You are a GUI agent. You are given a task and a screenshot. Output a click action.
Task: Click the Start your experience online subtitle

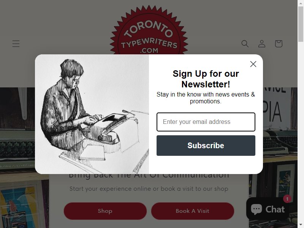[x=149, y=188]
